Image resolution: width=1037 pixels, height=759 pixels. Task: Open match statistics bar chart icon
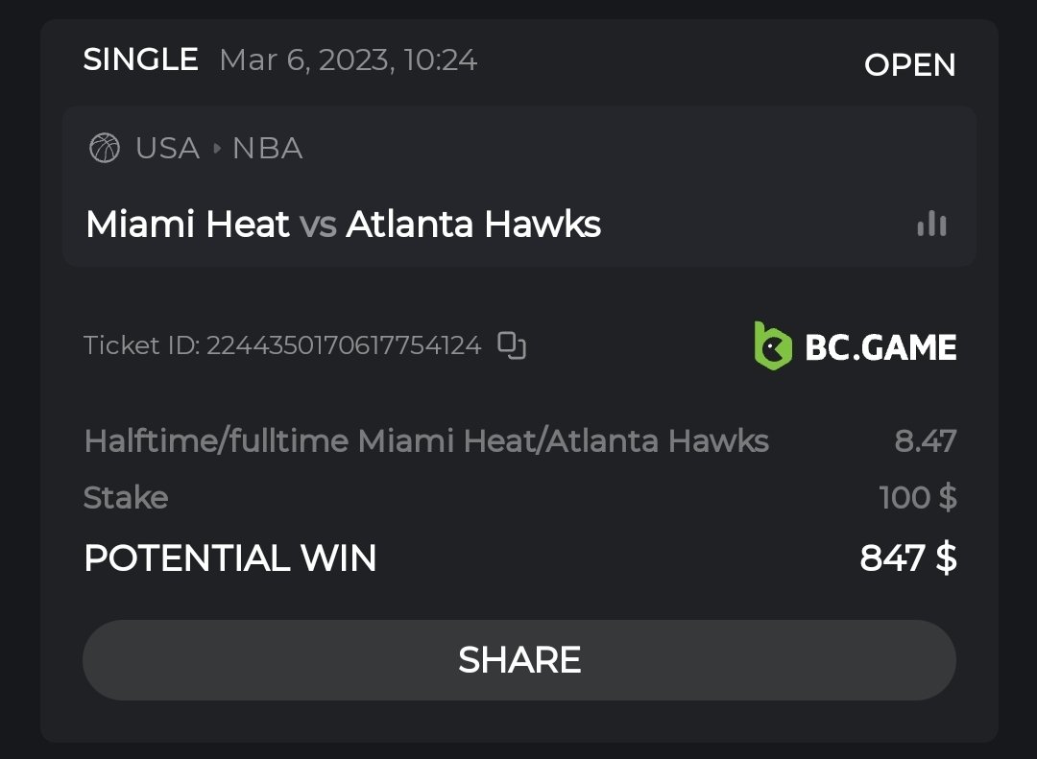click(931, 225)
